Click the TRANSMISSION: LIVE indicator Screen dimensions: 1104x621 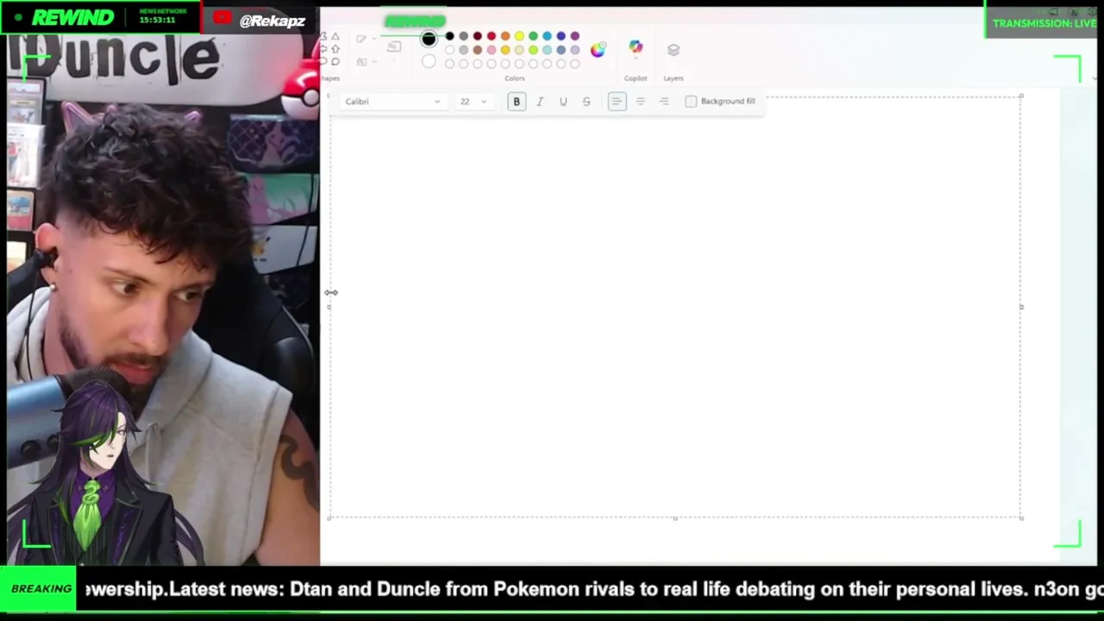click(1044, 23)
